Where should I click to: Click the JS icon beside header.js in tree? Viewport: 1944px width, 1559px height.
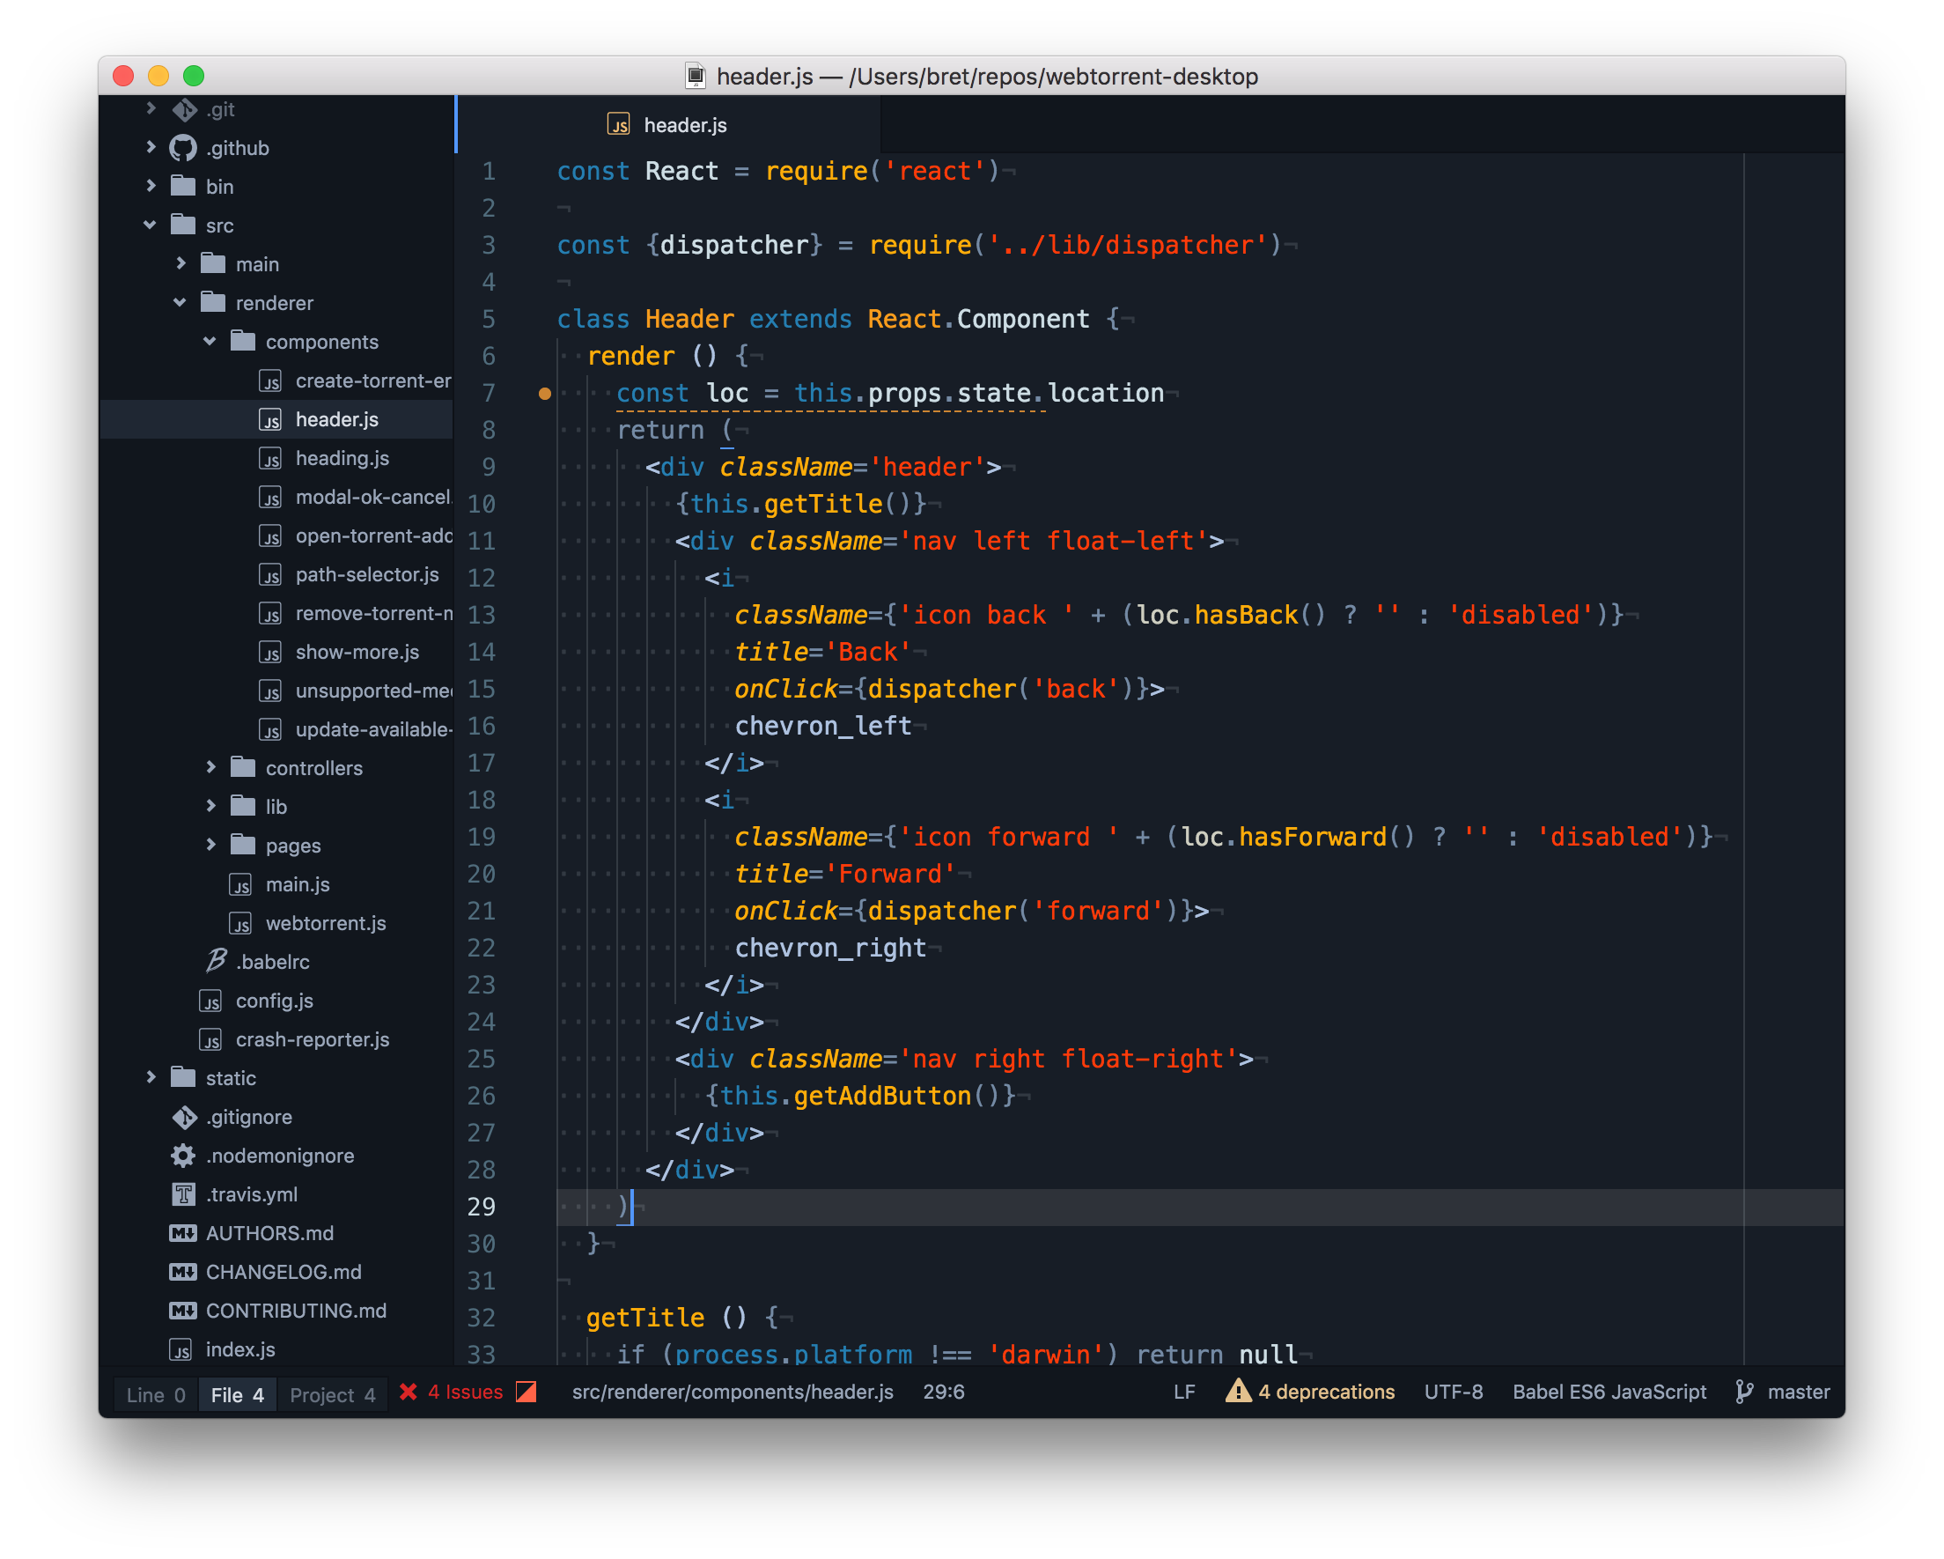click(x=270, y=420)
